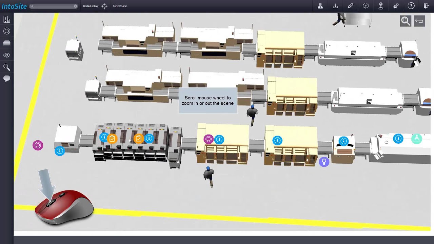
Task: Select worker walking near the gray machine line
Action: (209, 176)
